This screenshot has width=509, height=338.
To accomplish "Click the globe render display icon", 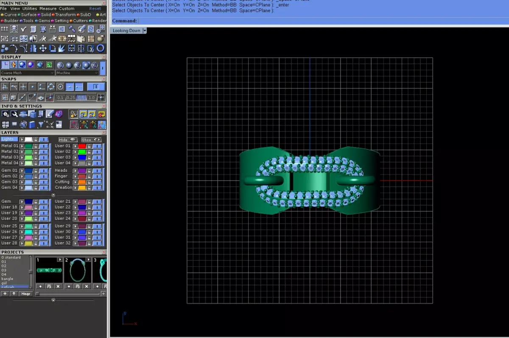I will click(x=40, y=64).
